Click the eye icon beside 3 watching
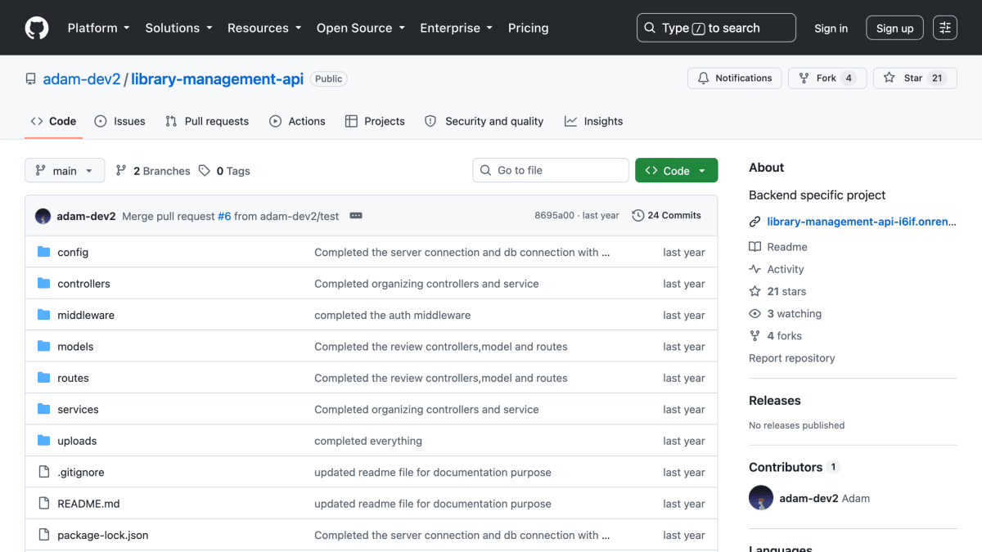Viewport: 982px width, 552px height. pyautogui.click(x=755, y=314)
